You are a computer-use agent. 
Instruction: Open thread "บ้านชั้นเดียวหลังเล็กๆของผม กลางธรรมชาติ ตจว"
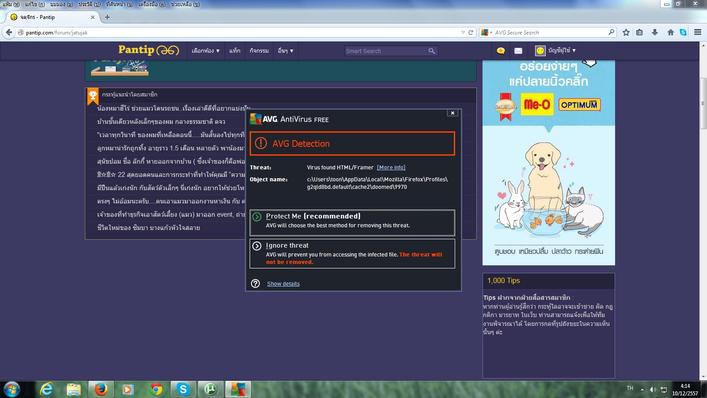[x=161, y=122]
